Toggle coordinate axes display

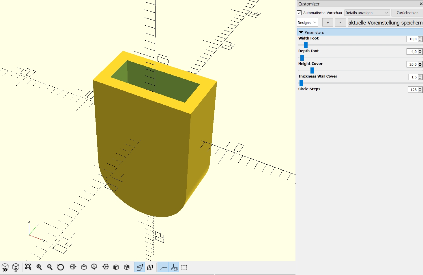tap(163, 267)
